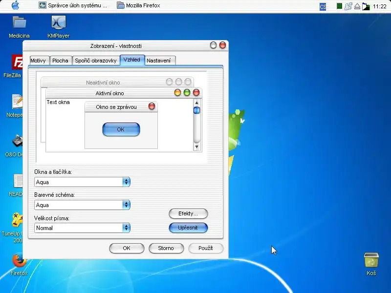Screen dimensions: 391x293
Task: Open the Plocha tab
Action: [60, 61]
